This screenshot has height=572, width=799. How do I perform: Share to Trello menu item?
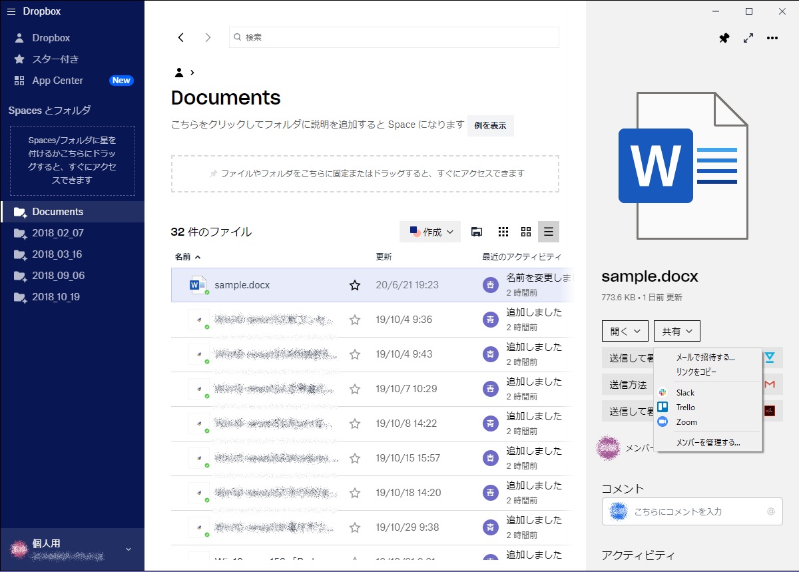click(x=708, y=408)
